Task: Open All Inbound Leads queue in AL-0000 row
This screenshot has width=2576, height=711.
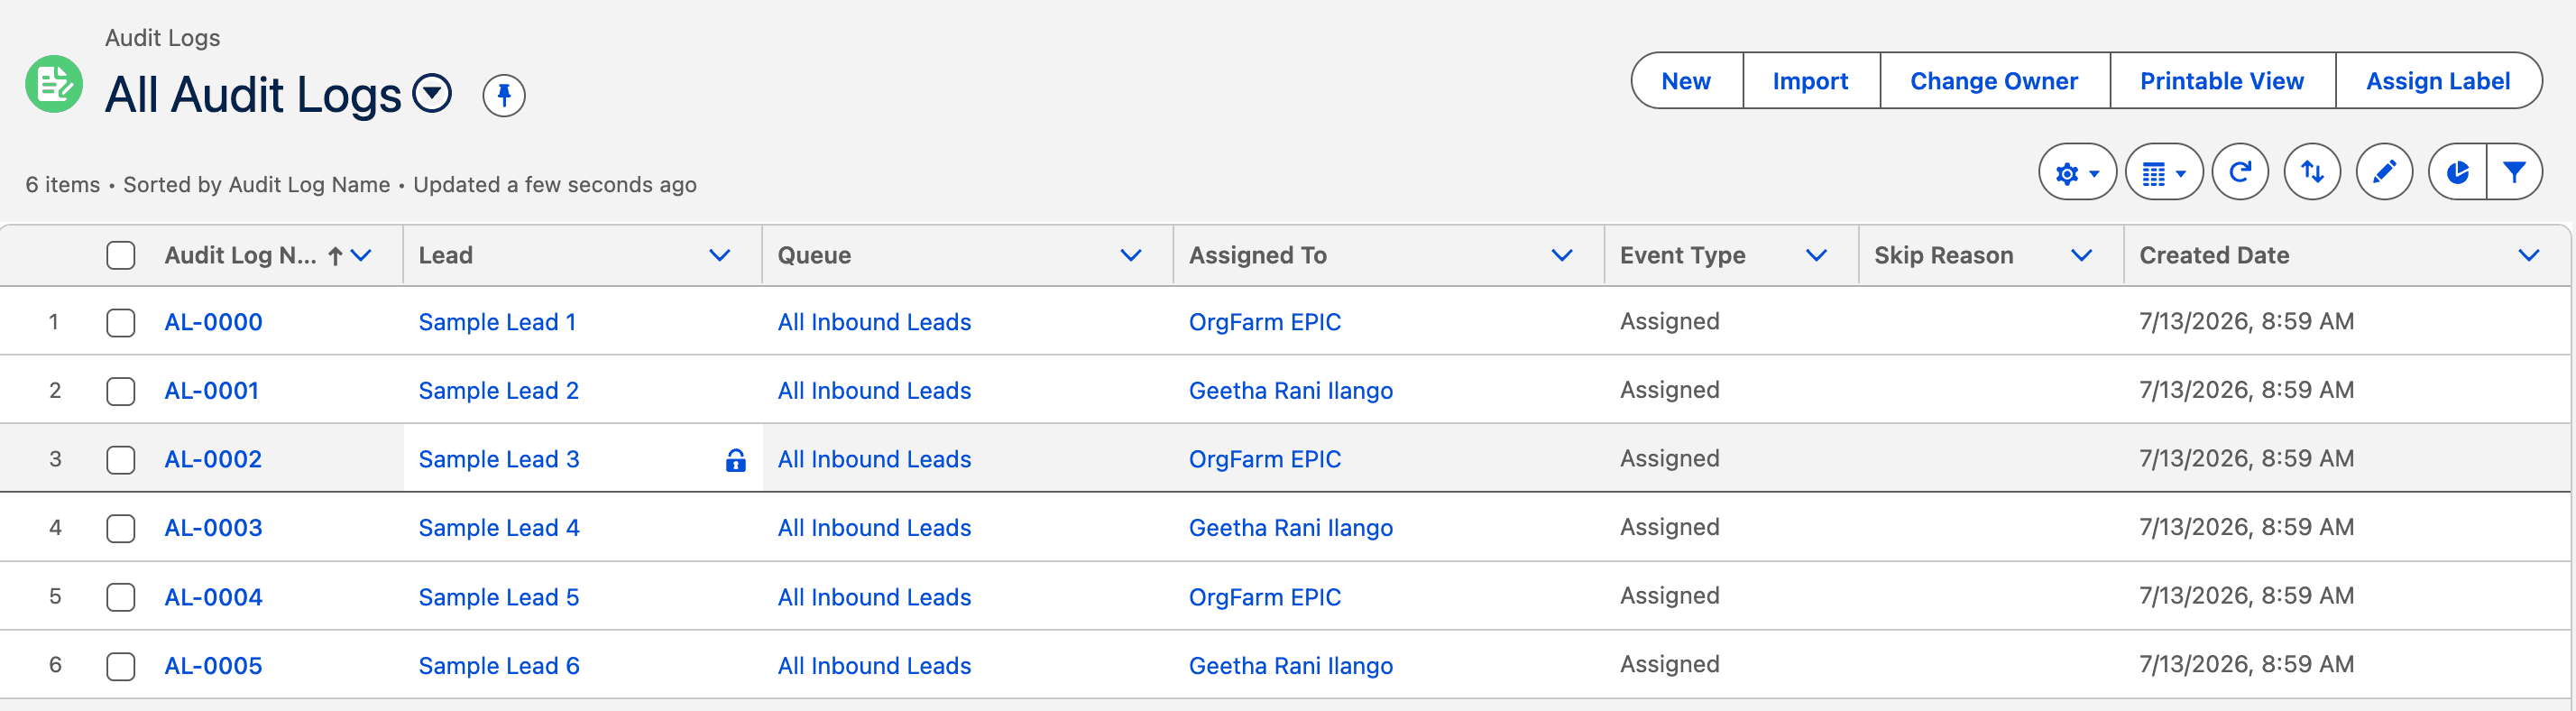Action: pos(874,322)
